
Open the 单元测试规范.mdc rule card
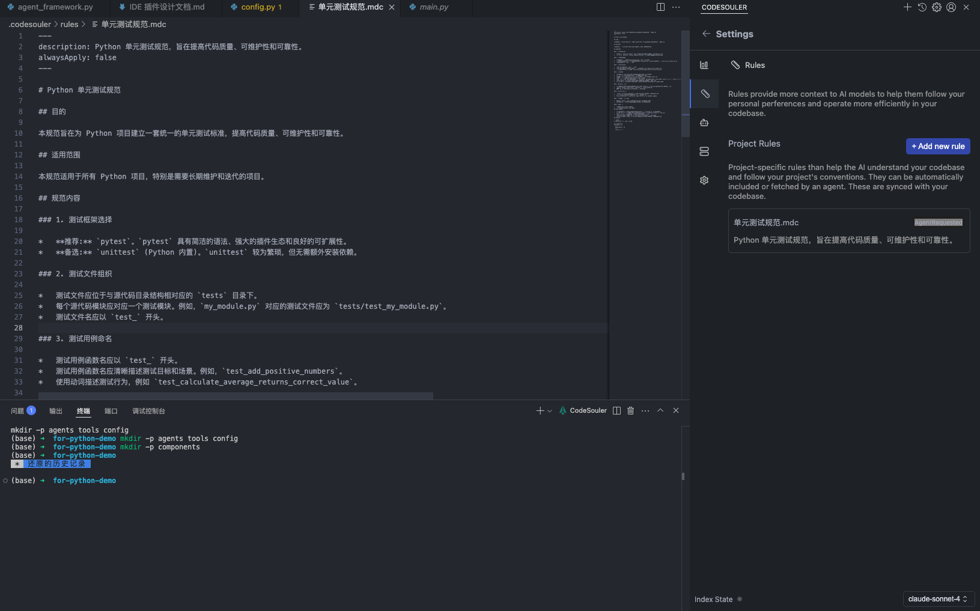[x=848, y=231]
